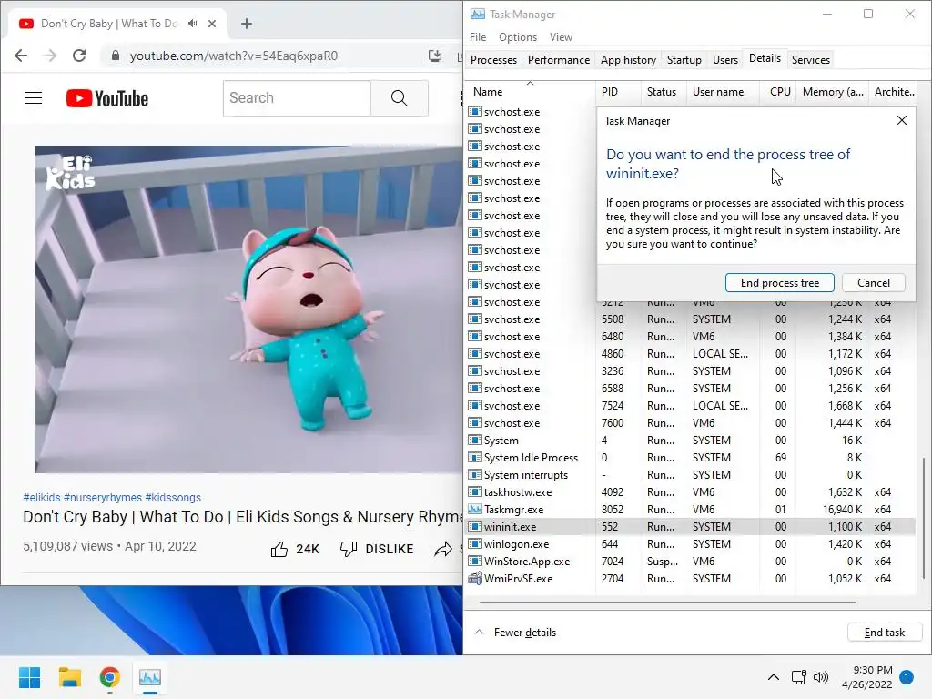The image size is (932, 699).
Task: Cancel the end process dialog
Action: pyautogui.click(x=873, y=283)
